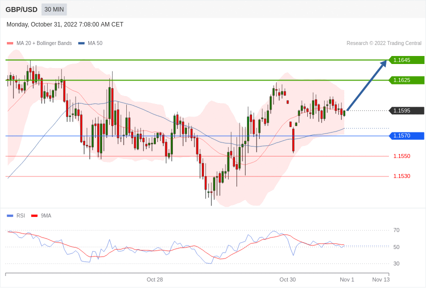Click the RSI 30 level label
This screenshot has height=288, width=426.
(x=396, y=263)
